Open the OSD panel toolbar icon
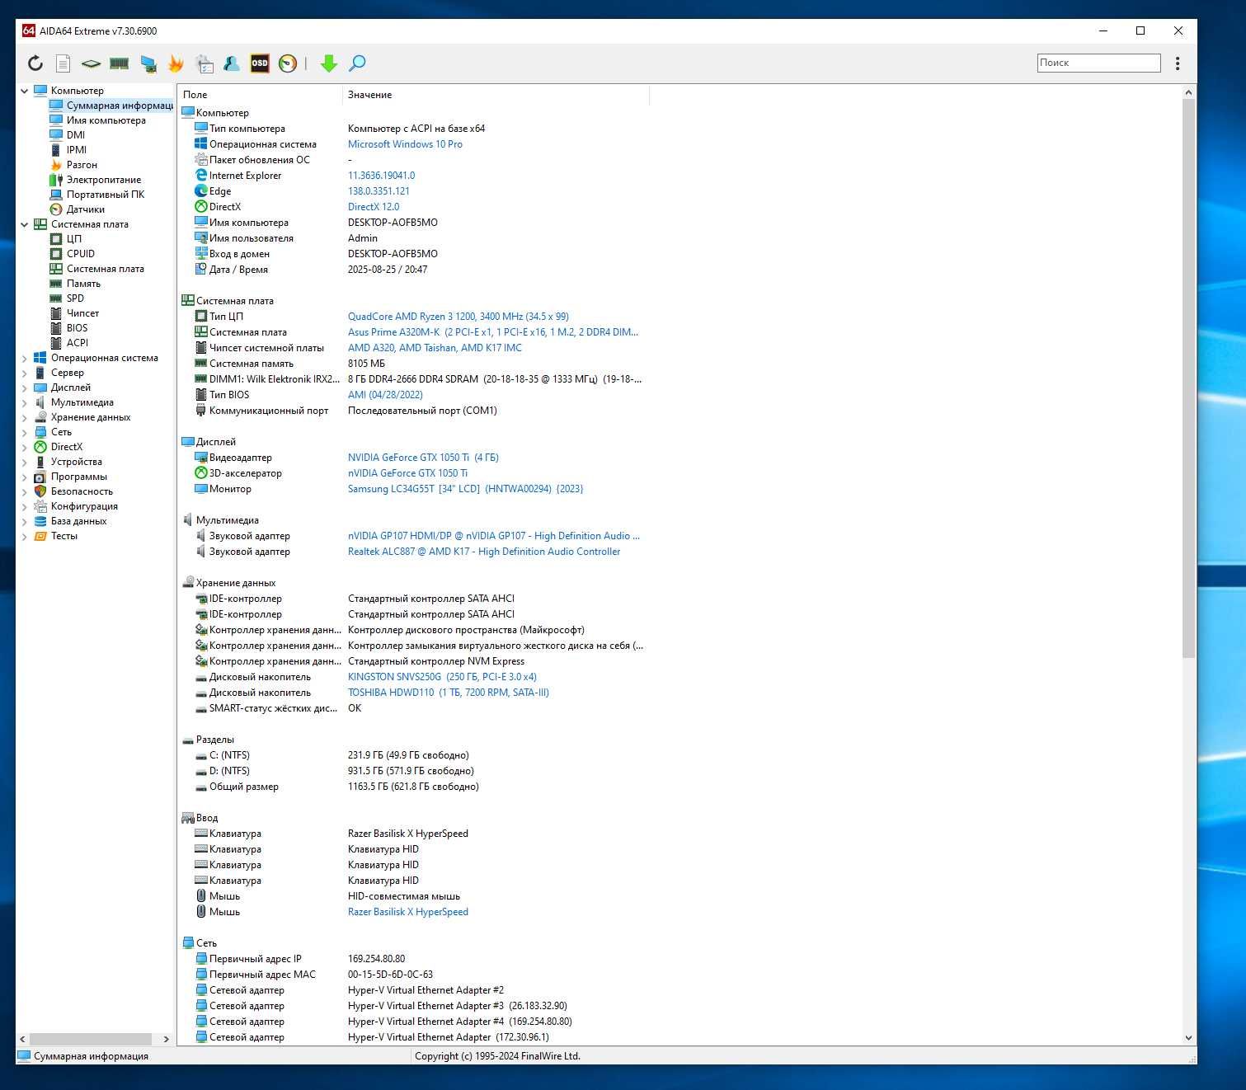Screen dimensions: 1246x1090 [260, 63]
